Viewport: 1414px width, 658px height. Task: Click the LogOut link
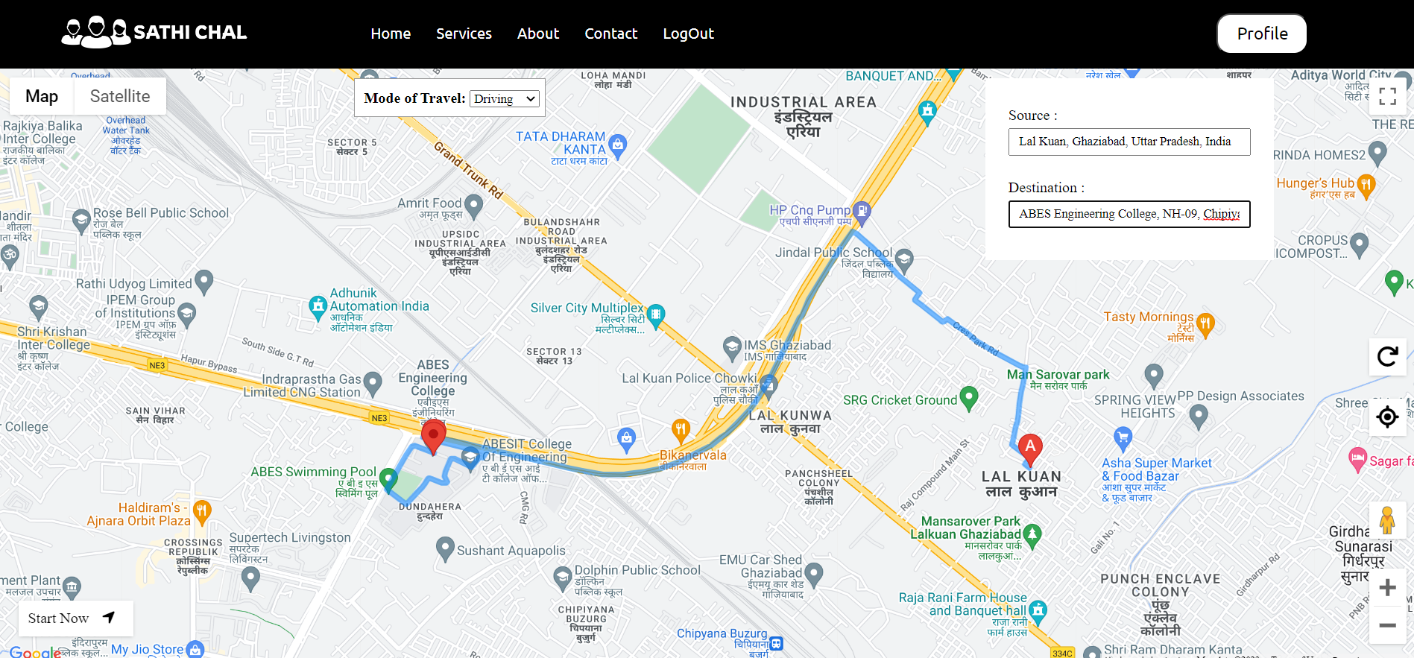688,34
